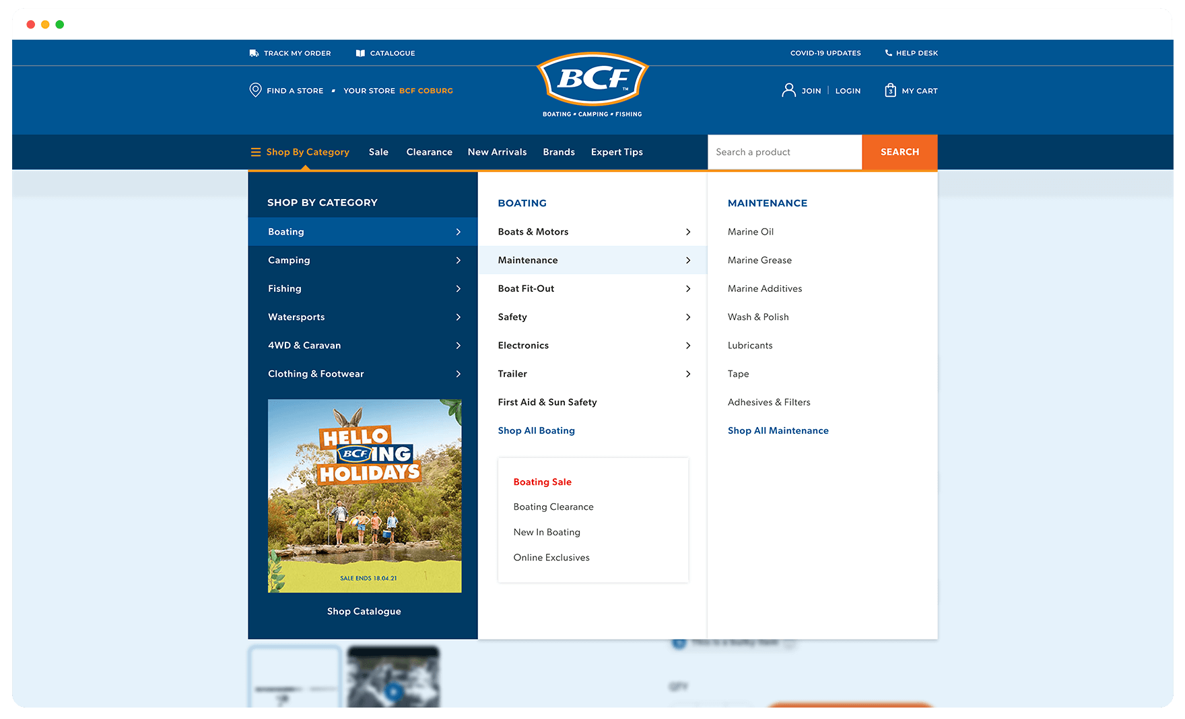This screenshot has height=719, width=1185.
Task: Open the Shop By Category menu
Action: coord(308,152)
